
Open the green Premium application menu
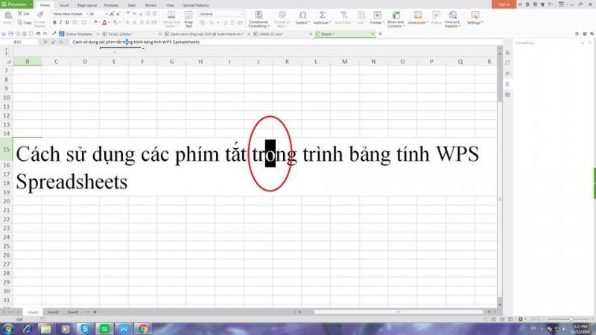click(x=16, y=4)
